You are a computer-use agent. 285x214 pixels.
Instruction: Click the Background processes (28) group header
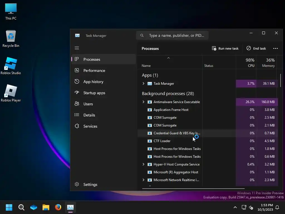[168, 94]
